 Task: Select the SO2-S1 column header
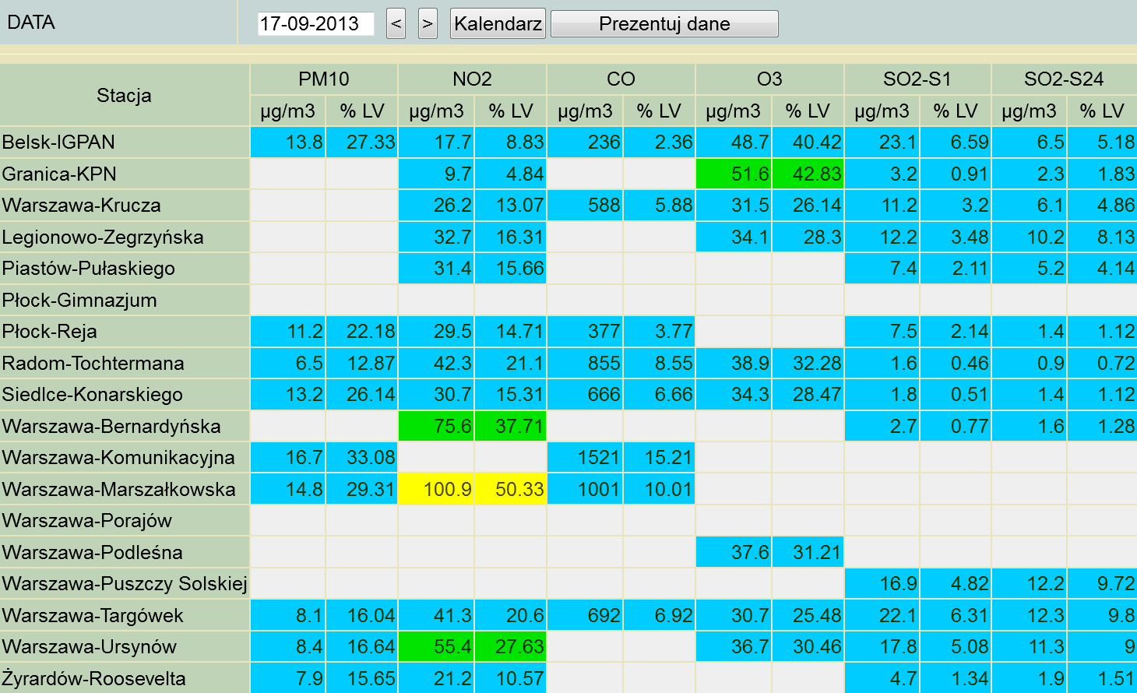[x=917, y=79]
